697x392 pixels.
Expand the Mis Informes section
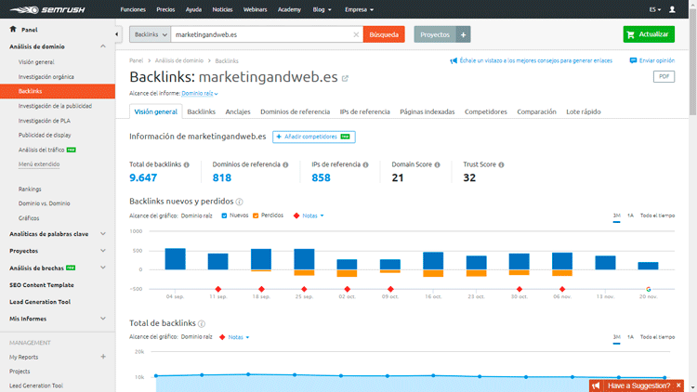point(102,319)
